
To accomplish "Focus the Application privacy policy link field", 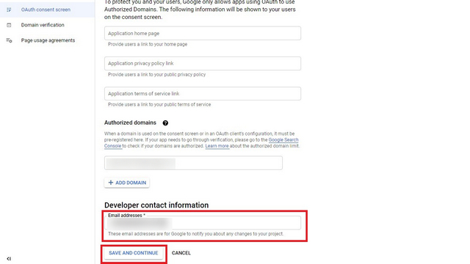I will click(203, 64).
